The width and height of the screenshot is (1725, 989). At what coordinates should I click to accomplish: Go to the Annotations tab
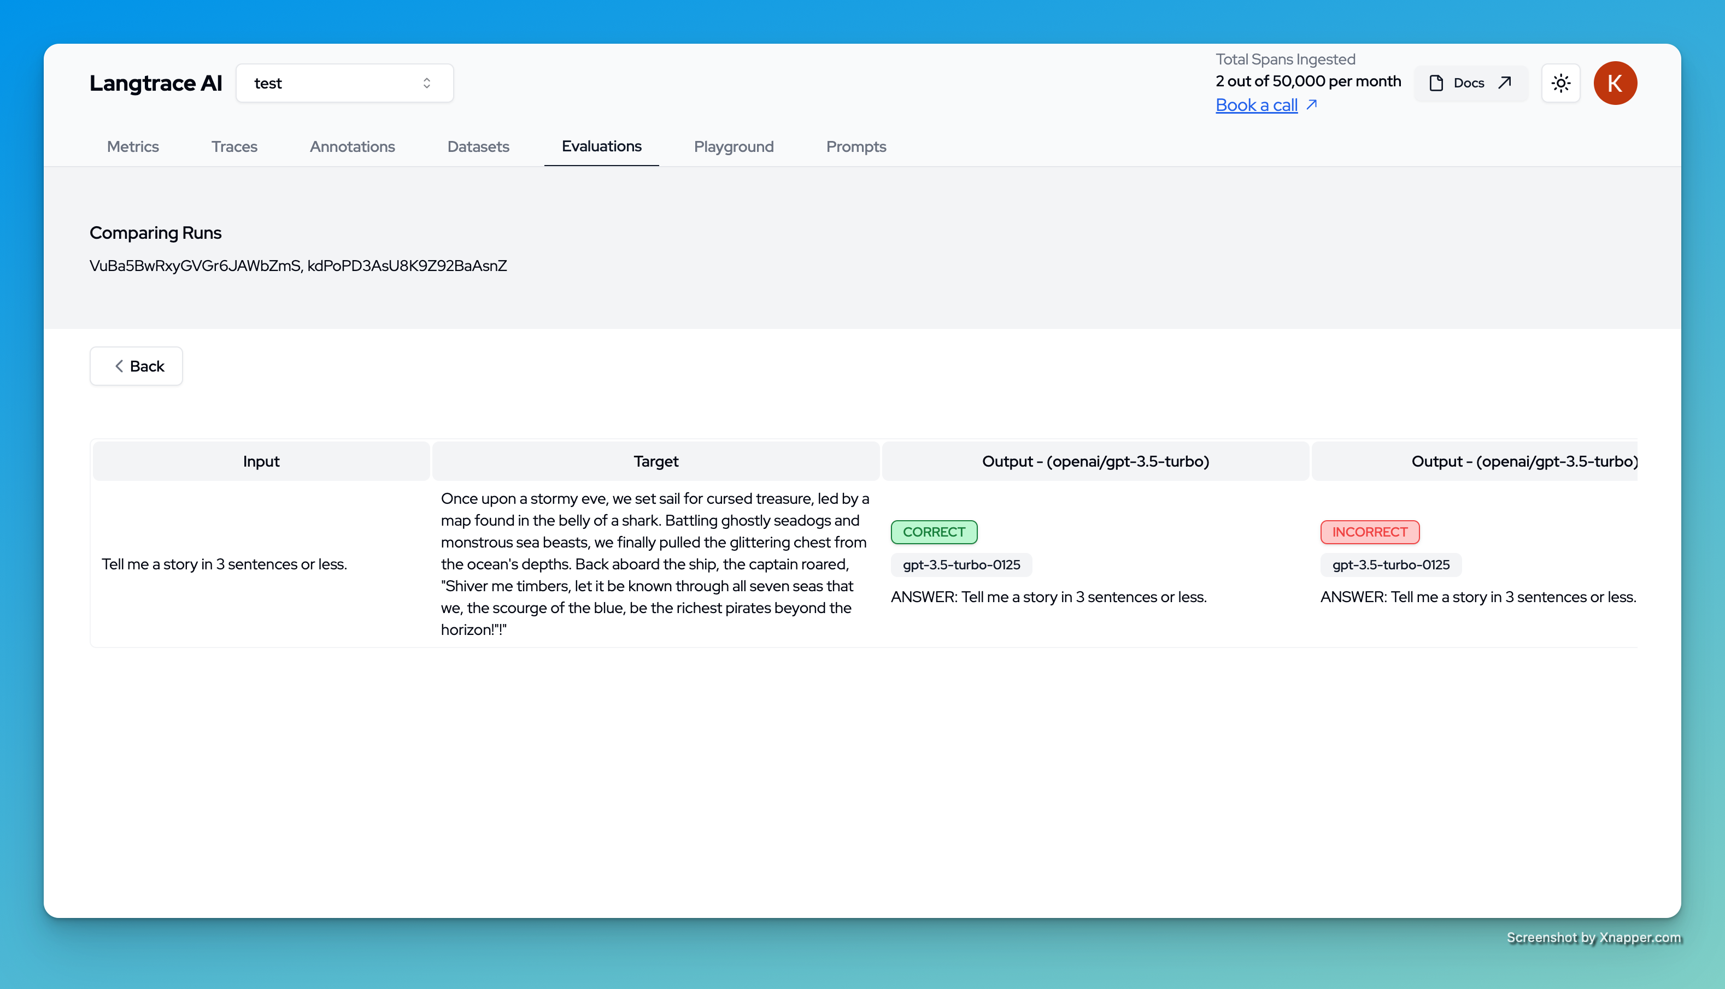click(x=352, y=147)
